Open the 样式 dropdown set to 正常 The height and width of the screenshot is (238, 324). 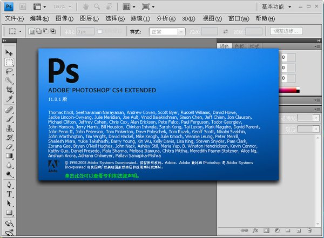[166, 31]
